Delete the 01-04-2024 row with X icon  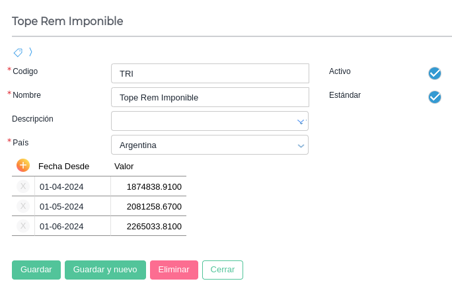[23, 186]
